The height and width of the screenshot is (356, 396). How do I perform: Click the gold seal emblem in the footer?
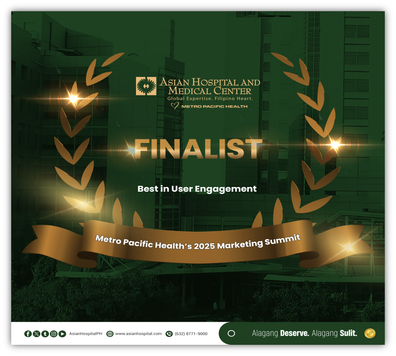coord(370,333)
